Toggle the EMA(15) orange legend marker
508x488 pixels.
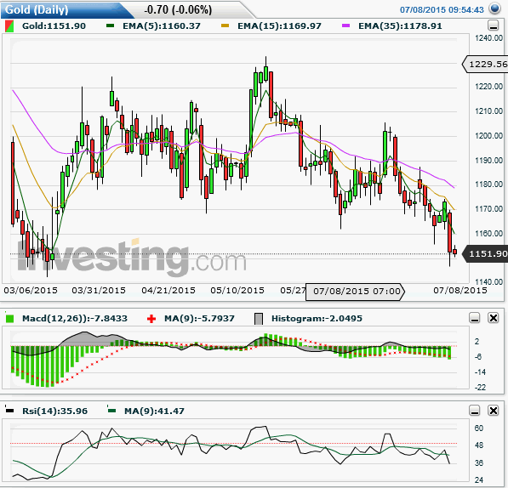(x=225, y=26)
